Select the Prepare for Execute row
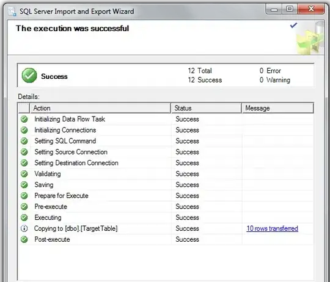This screenshot has height=282, width=330. pyautogui.click(x=166, y=196)
